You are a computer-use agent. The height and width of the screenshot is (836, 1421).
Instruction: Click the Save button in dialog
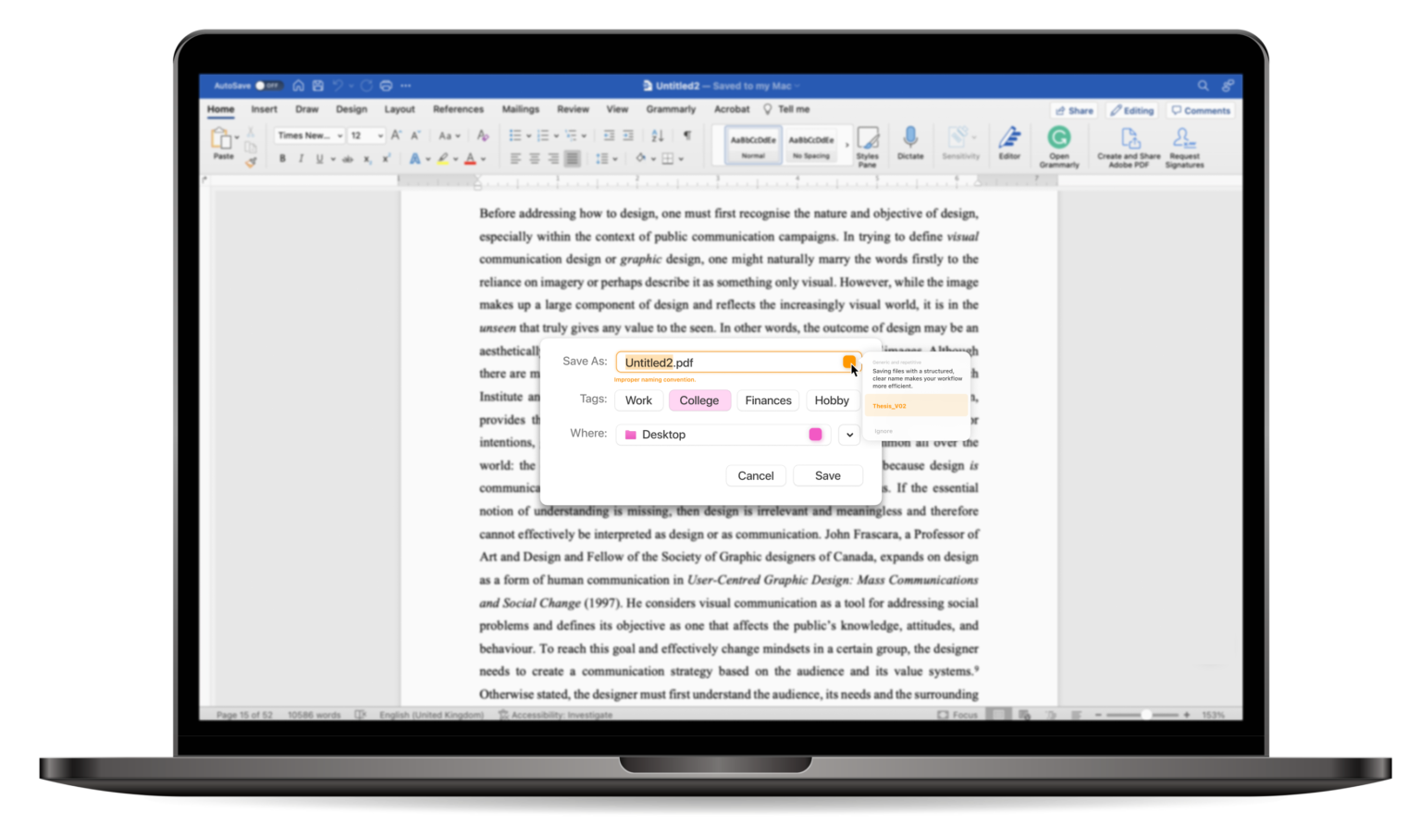point(827,475)
